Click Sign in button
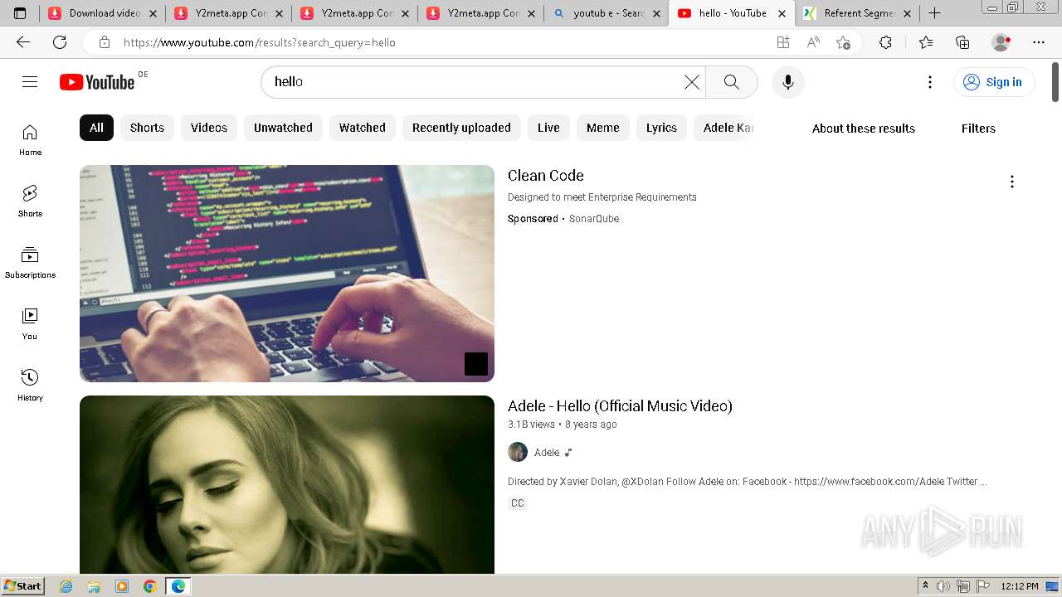This screenshot has height=597, width=1062. (x=994, y=82)
